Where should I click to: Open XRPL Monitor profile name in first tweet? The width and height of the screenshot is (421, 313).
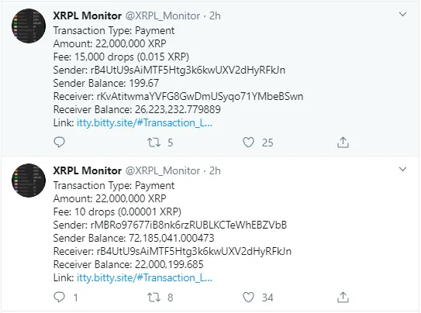[88, 15]
